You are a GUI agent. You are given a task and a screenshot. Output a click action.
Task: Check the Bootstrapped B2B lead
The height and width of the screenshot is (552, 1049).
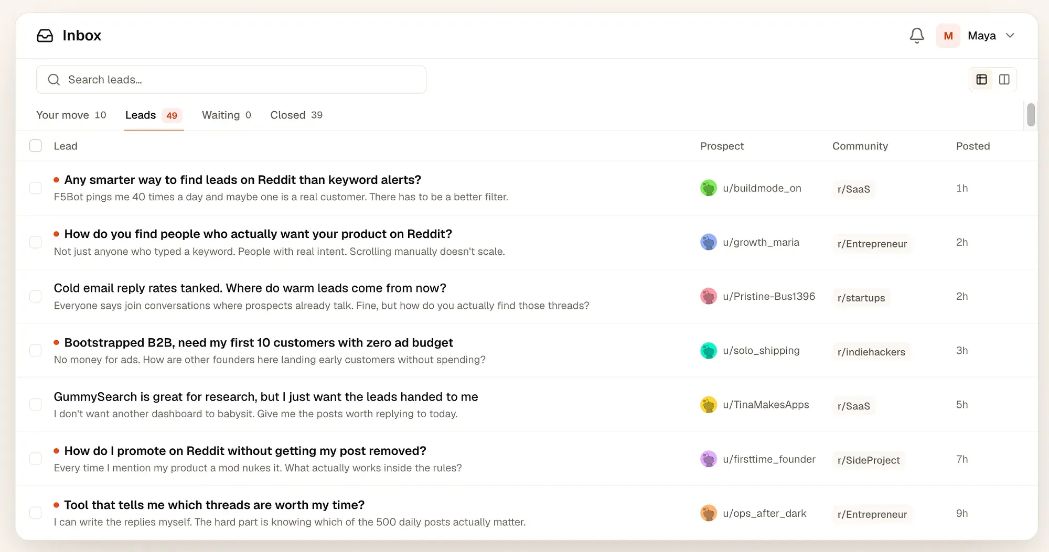(36, 351)
